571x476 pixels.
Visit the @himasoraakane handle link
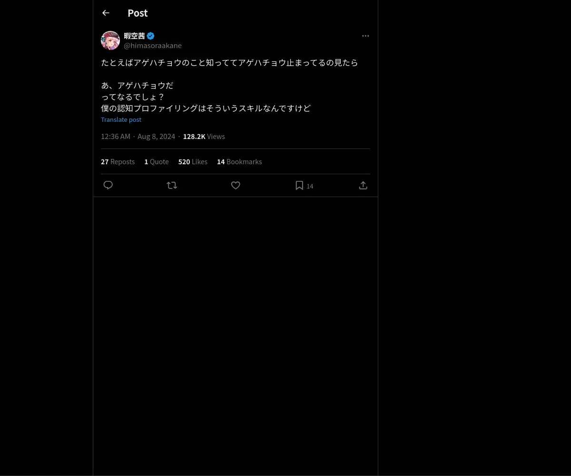coord(153,45)
